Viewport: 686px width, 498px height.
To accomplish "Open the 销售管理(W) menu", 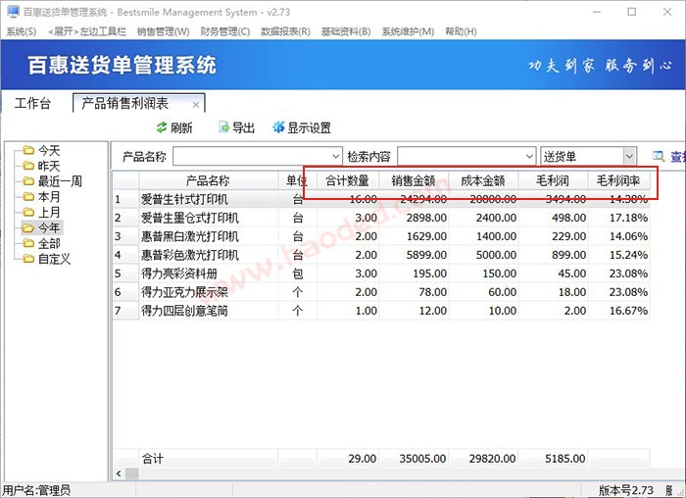I will (164, 31).
